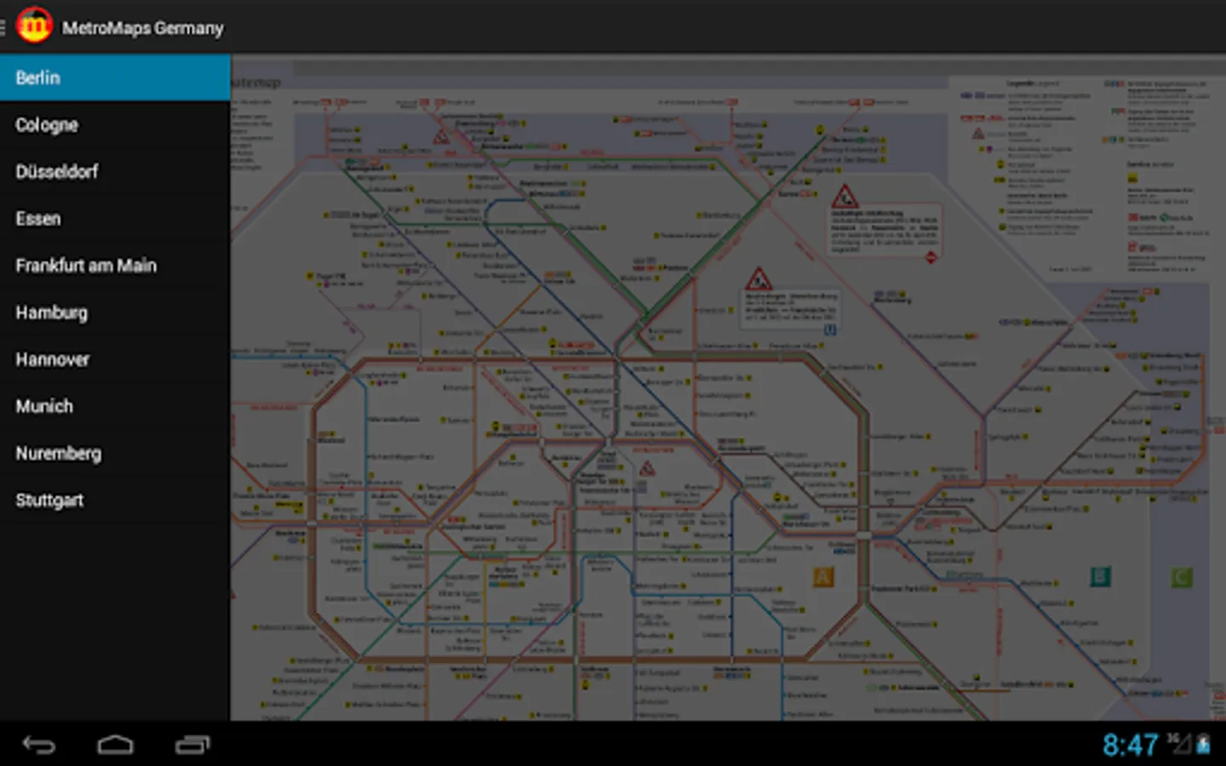Select Berlin from the city list
Screen dimensions: 1226x766
pyautogui.click(x=115, y=77)
